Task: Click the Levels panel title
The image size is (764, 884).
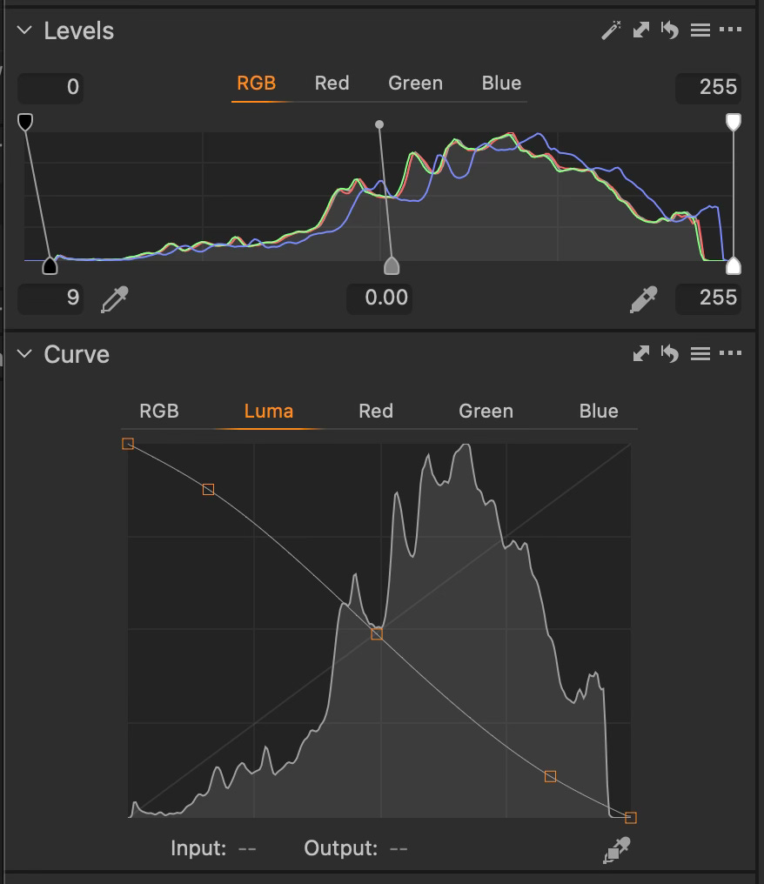Action: 79,30
